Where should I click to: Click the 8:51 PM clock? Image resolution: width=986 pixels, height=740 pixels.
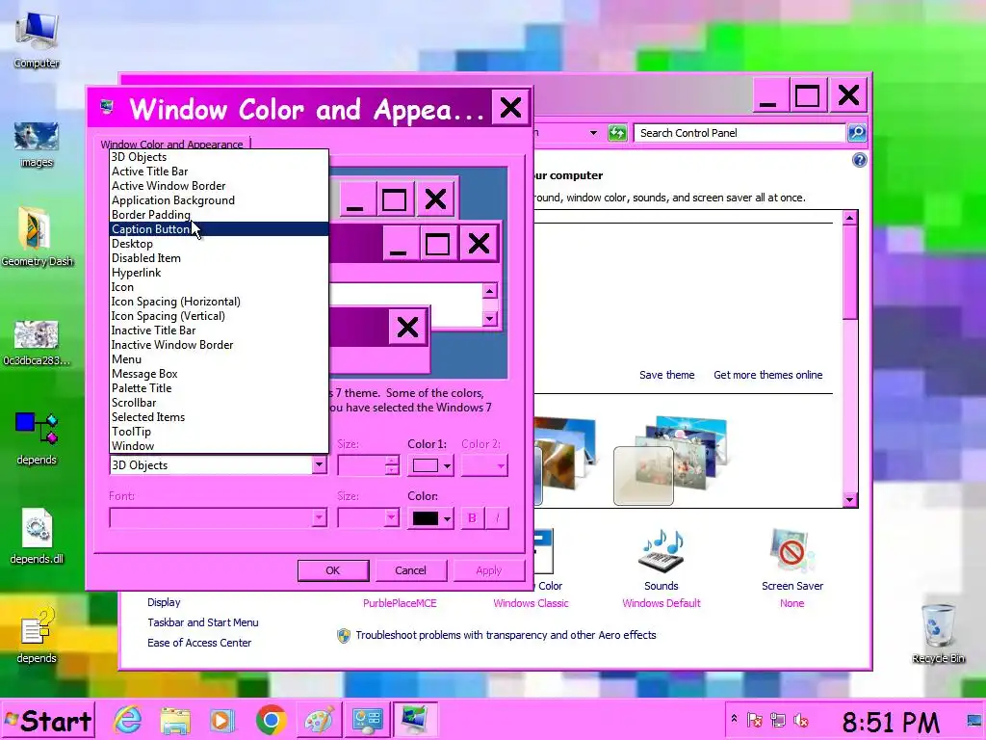pyautogui.click(x=891, y=723)
